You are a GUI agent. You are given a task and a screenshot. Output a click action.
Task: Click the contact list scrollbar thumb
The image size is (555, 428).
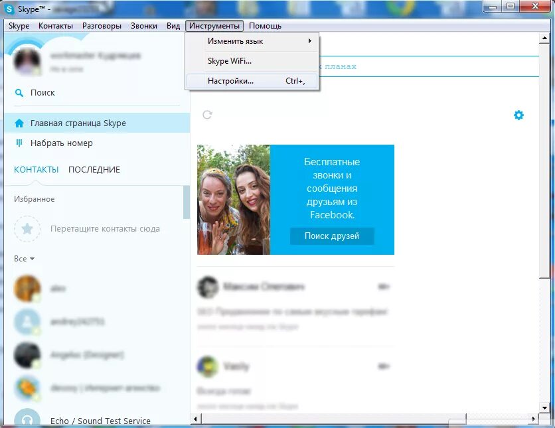click(x=187, y=202)
